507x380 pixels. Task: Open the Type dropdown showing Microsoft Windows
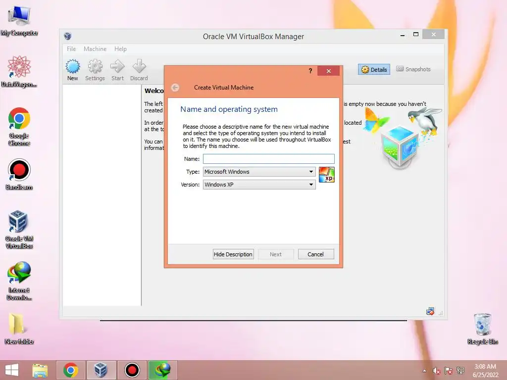(259, 172)
